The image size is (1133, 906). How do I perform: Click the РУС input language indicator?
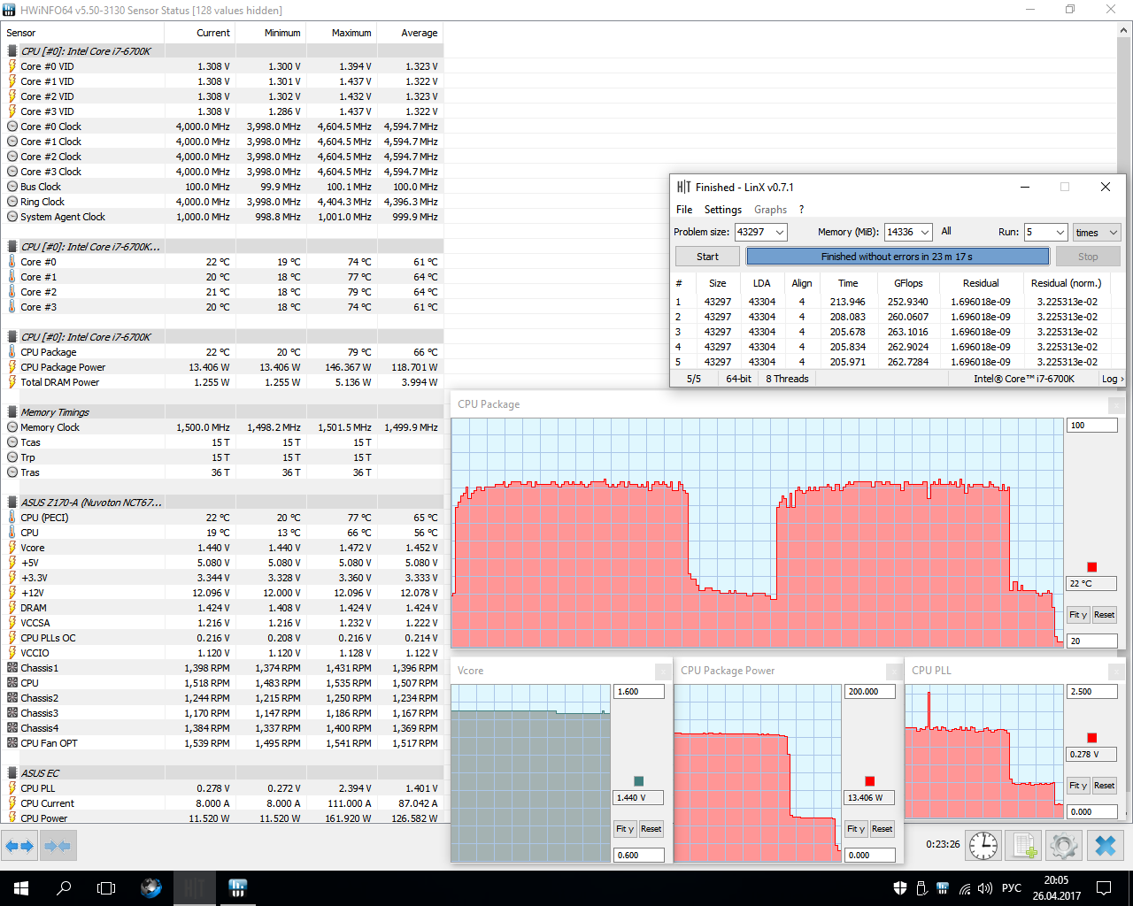1011,888
